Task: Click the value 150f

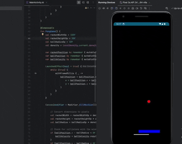Action: [73, 35]
